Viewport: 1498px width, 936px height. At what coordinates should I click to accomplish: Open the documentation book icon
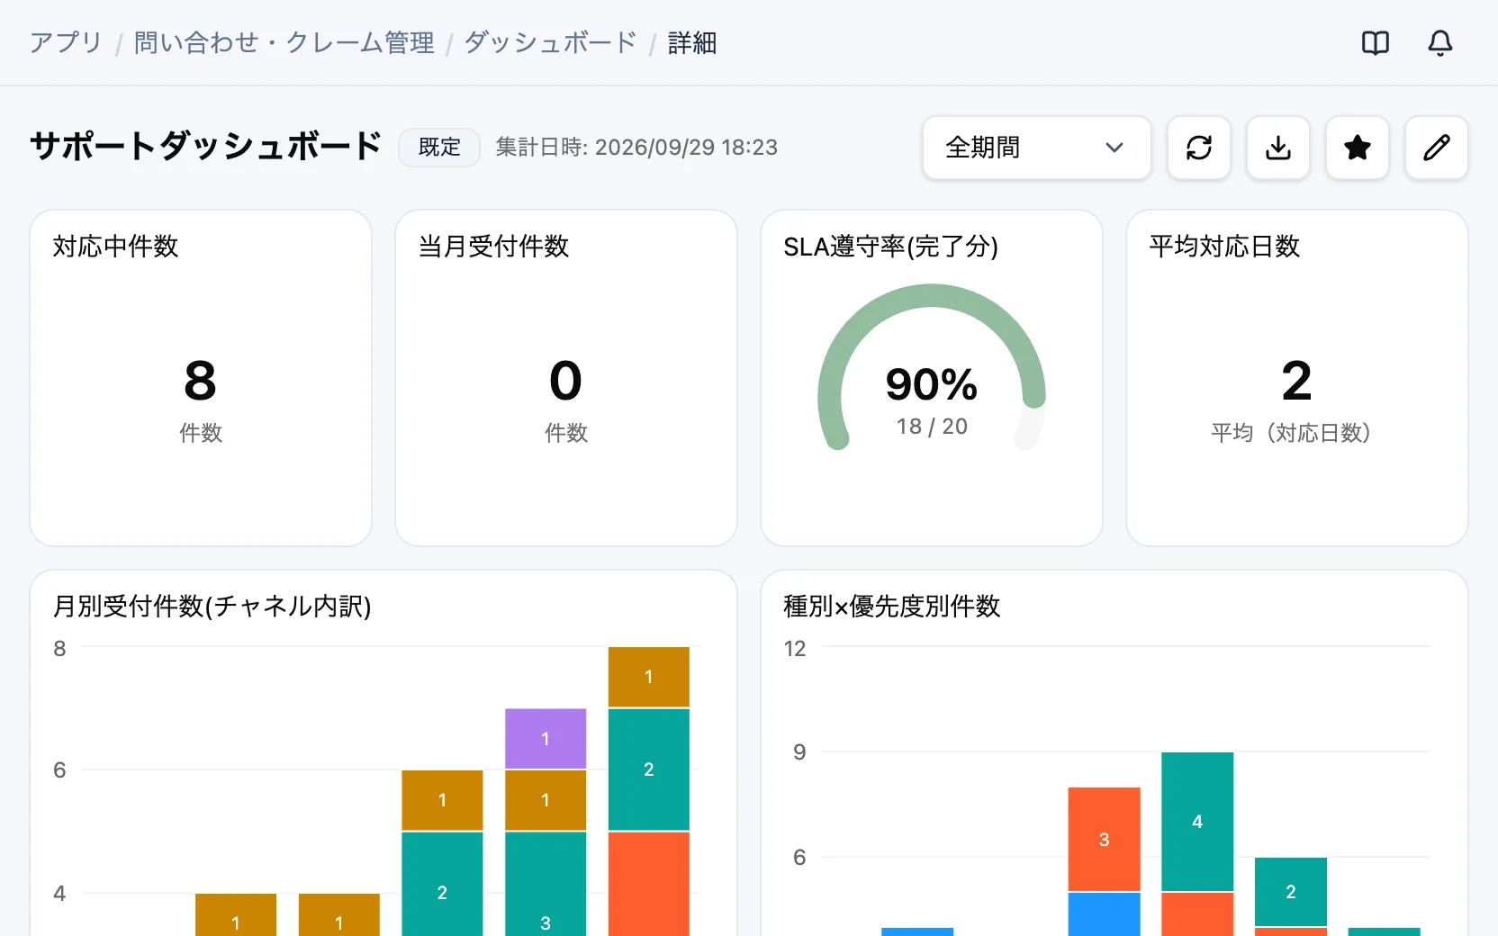1376,42
